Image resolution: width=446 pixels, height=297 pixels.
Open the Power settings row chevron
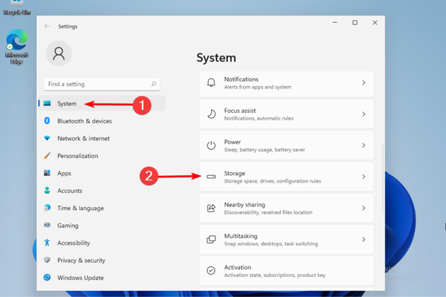(x=363, y=146)
